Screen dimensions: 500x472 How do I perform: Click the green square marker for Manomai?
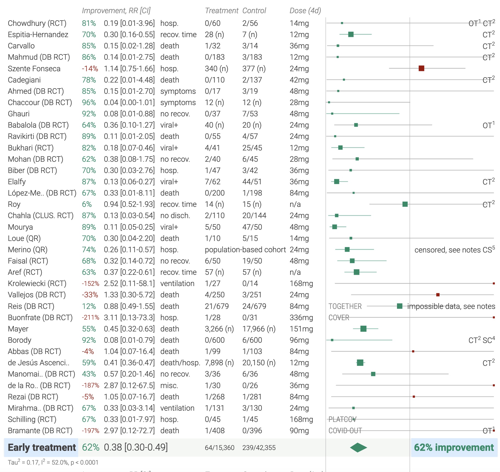[x=373, y=374]
